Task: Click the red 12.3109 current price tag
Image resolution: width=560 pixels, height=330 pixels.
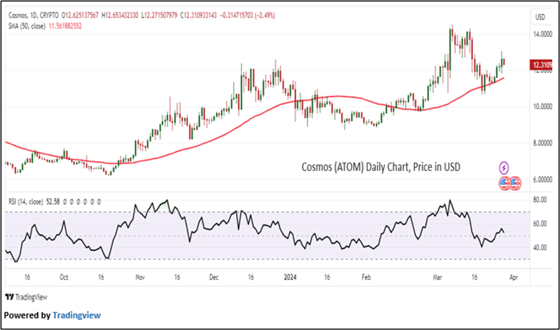Action: [x=541, y=65]
